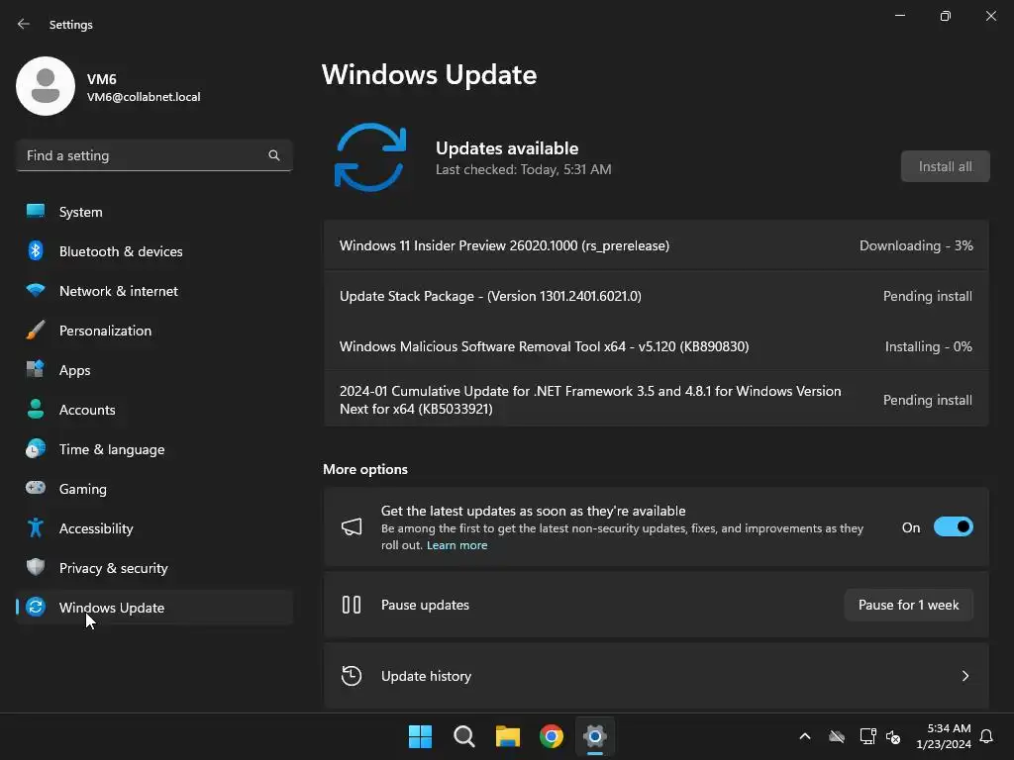1014x760 pixels.
Task: Click the Time & language clock icon
Action: coord(36,448)
